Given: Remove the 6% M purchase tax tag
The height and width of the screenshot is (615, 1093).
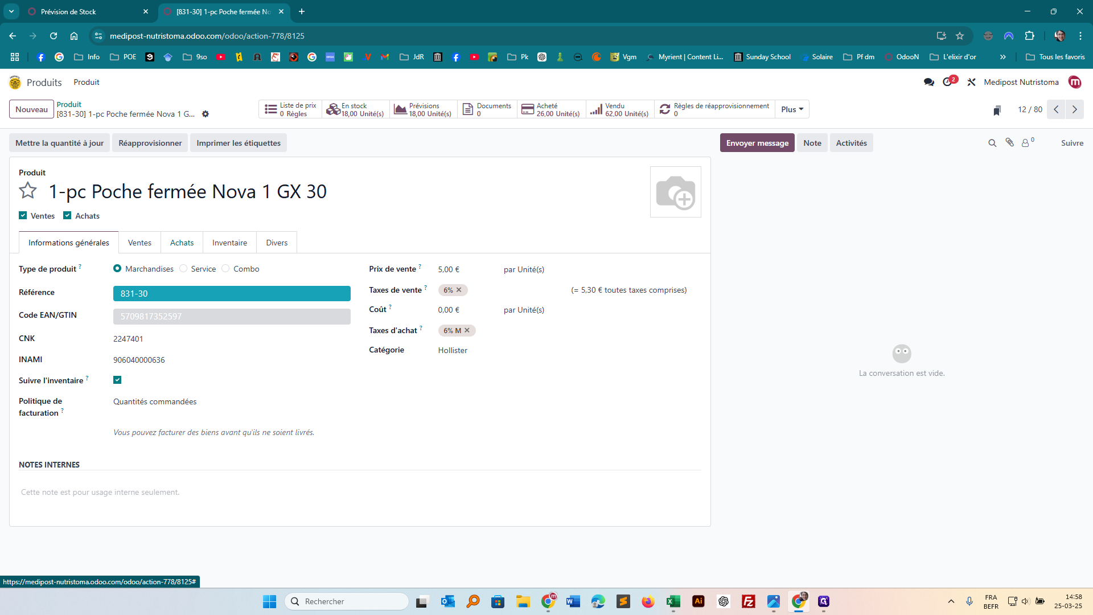Looking at the screenshot, I should tap(467, 330).
